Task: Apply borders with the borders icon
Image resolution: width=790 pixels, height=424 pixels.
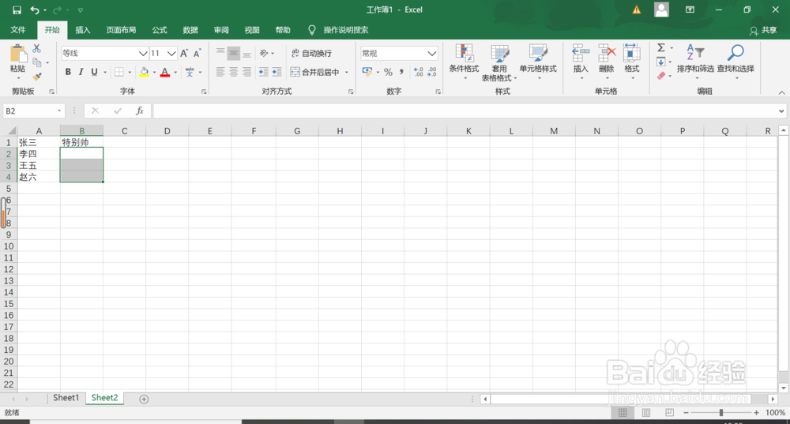Action: tap(119, 72)
